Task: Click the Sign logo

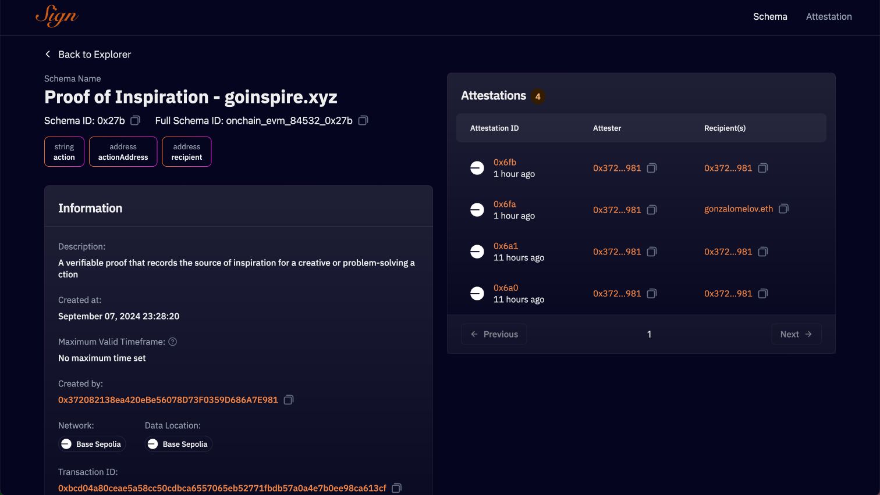Action: click(x=56, y=16)
